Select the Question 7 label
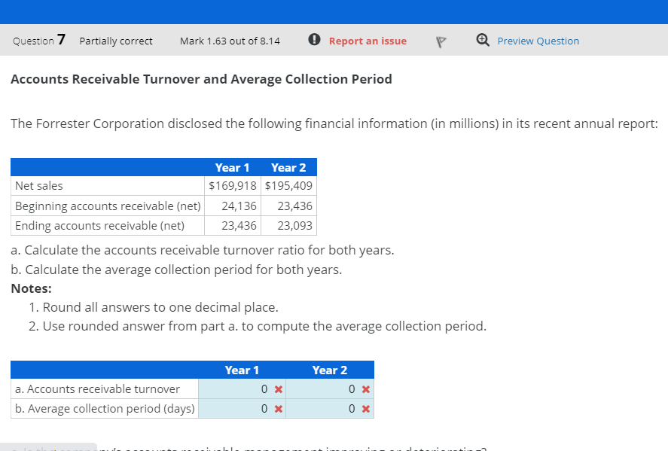 point(38,41)
